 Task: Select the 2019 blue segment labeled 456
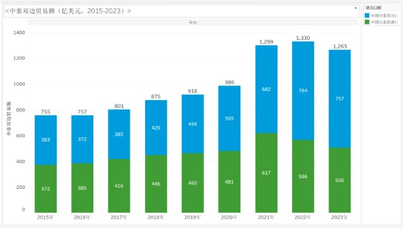pyautogui.click(x=193, y=124)
